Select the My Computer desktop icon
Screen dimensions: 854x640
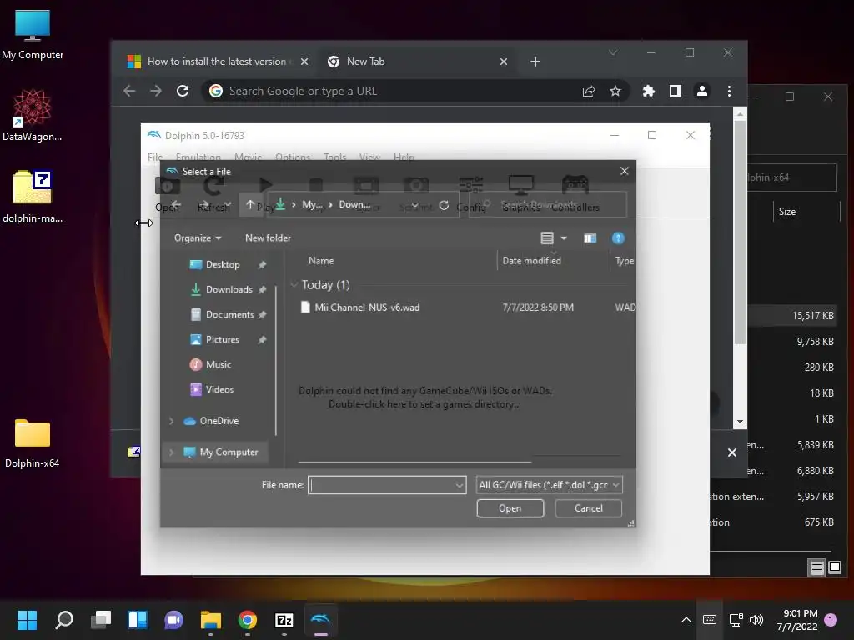click(33, 35)
